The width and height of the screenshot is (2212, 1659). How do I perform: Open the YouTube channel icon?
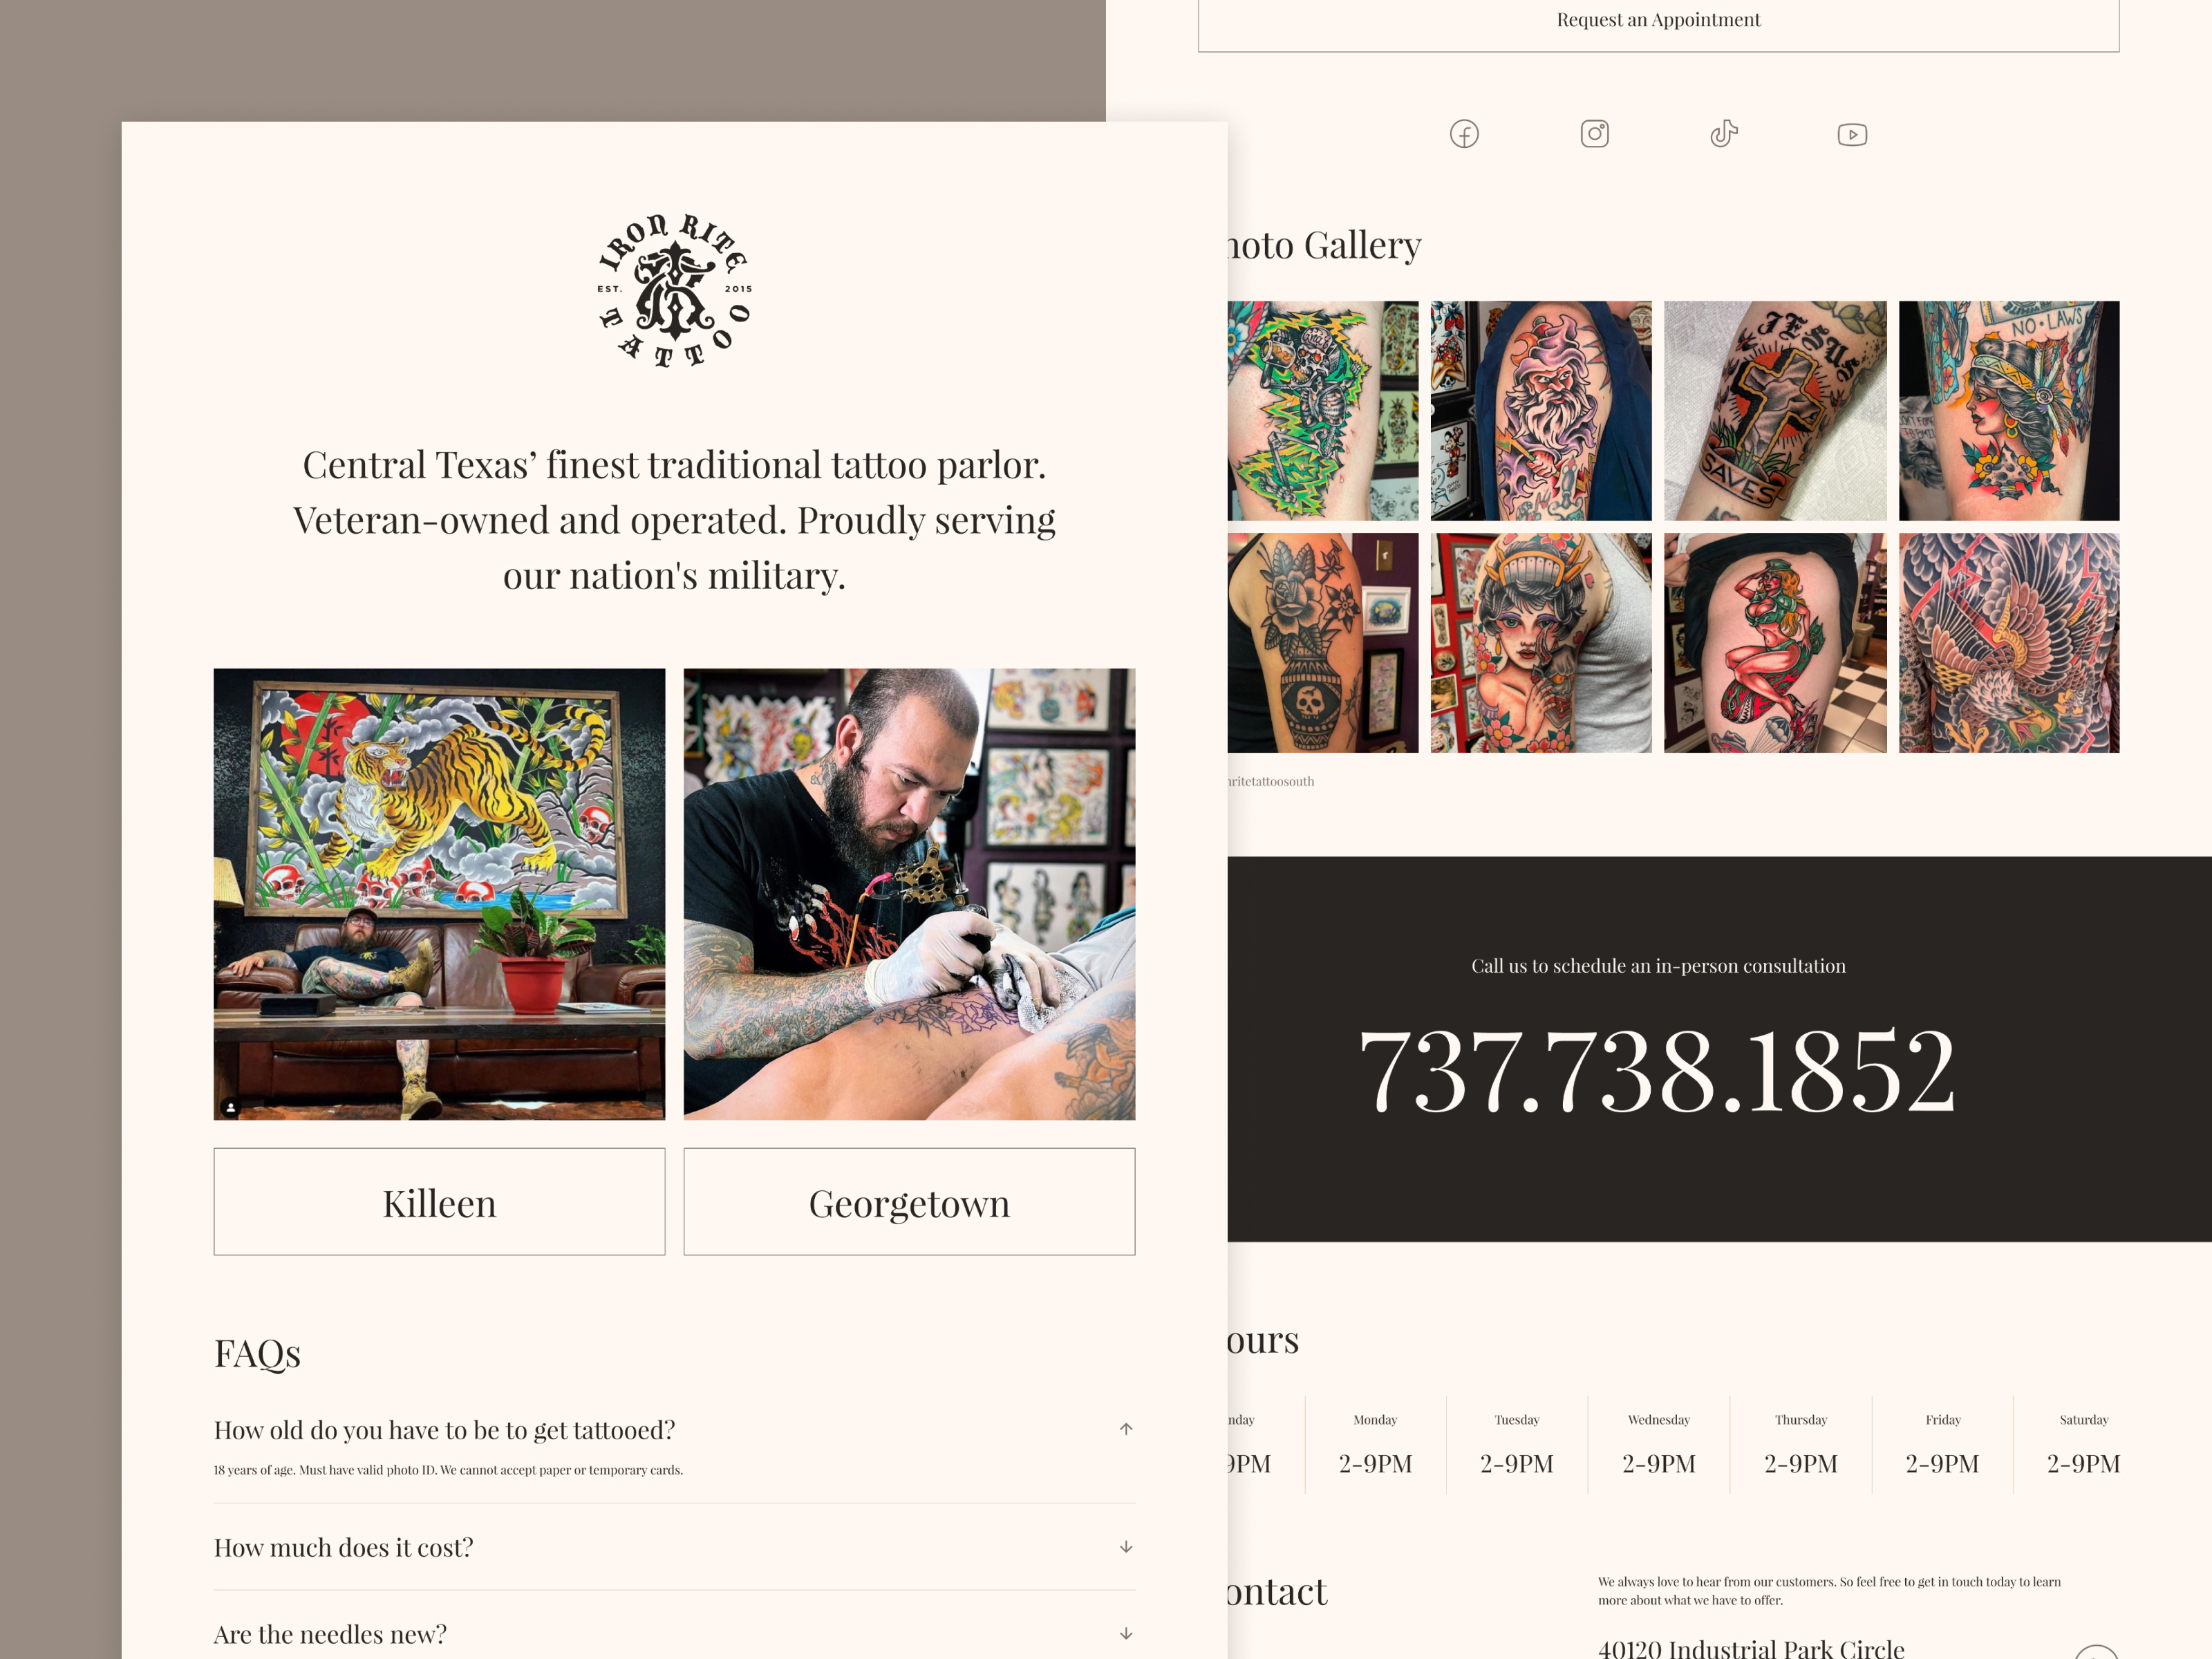(1850, 134)
